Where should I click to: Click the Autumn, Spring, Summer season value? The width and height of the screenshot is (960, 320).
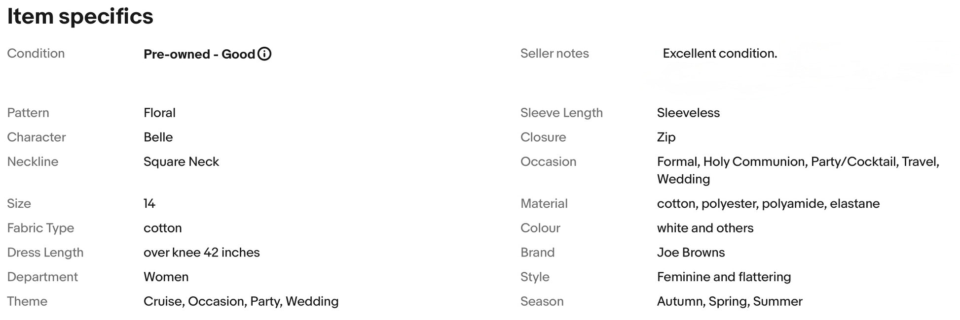[x=729, y=301]
